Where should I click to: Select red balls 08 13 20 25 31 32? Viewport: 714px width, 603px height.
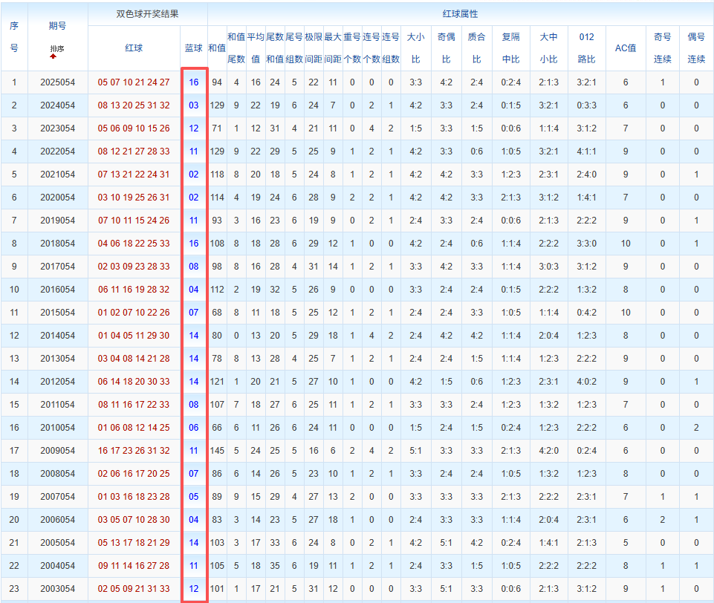point(134,105)
